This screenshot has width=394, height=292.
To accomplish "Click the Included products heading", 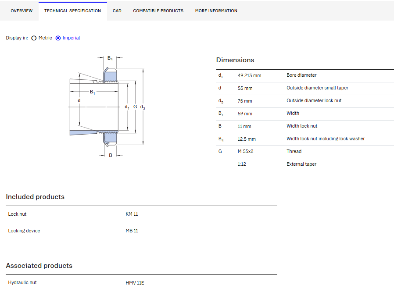I will tap(35, 197).
